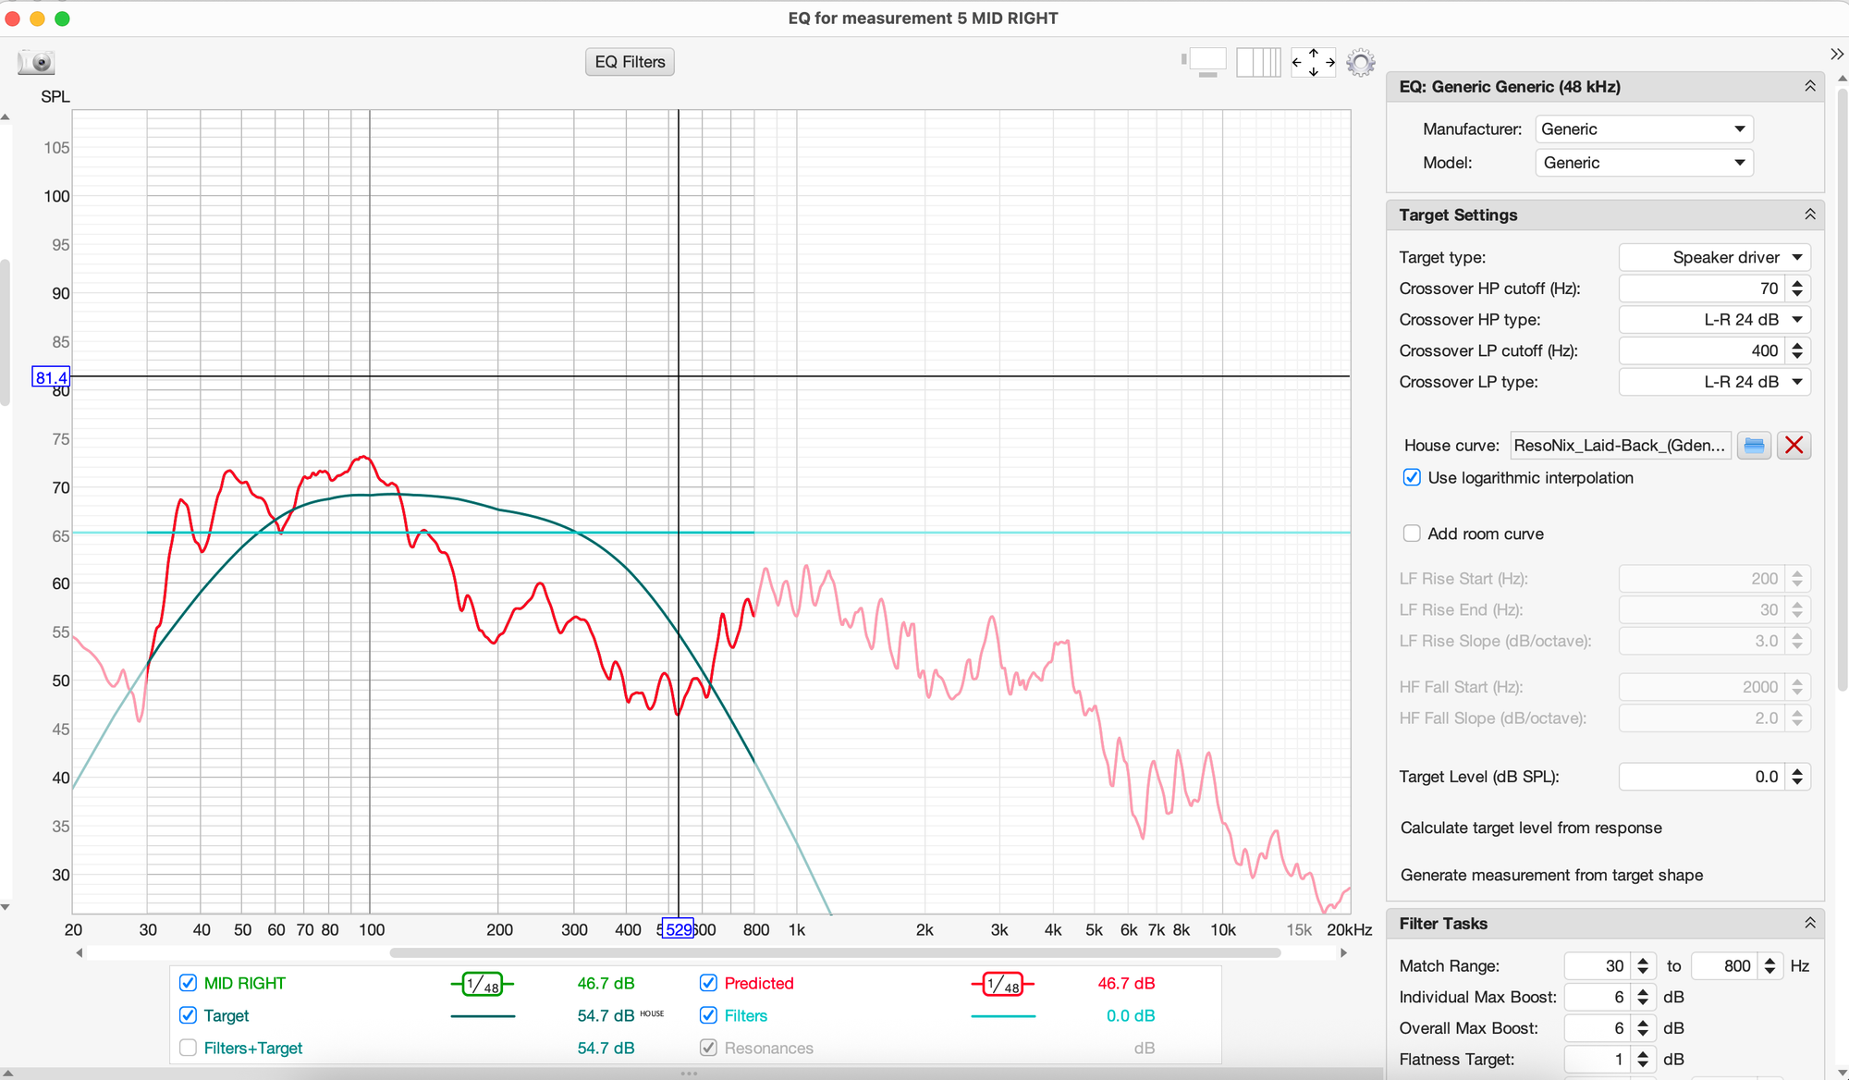Screen dimensions: 1849x1080
Task: Enable the Add room curve checkbox
Action: 1412,534
